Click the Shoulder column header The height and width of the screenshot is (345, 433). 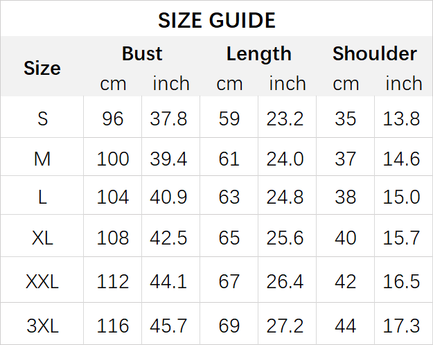(x=374, y=53)
